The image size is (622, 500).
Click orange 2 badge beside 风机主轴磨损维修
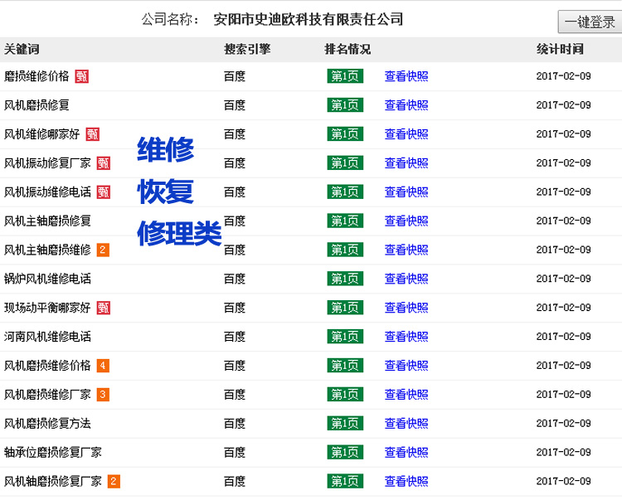pos(103,250)
